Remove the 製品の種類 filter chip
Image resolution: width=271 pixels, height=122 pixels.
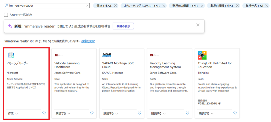pos(237,6)
